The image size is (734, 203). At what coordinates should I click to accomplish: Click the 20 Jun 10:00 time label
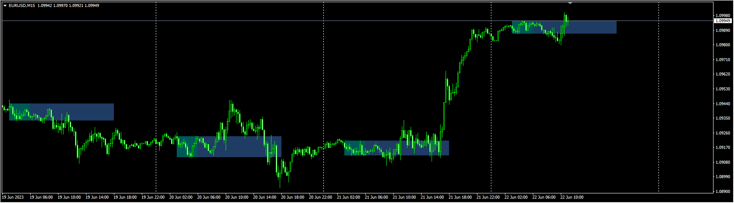237,197
